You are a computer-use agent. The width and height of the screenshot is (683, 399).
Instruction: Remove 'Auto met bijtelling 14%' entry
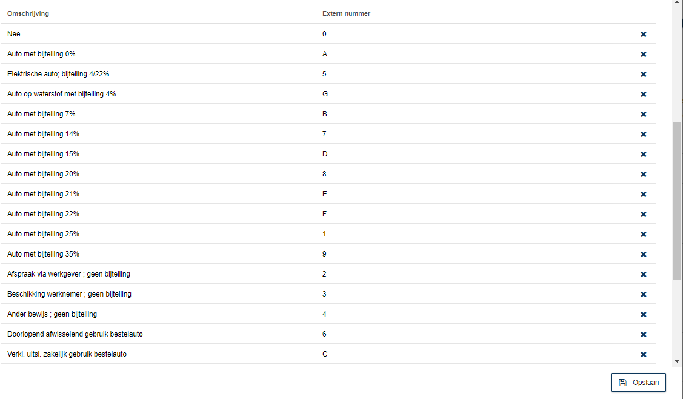point(644,134)
